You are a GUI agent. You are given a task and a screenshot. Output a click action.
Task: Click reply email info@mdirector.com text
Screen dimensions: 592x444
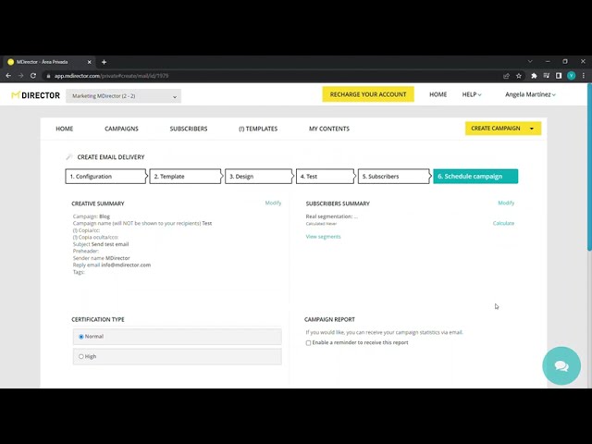coord(112,265)
